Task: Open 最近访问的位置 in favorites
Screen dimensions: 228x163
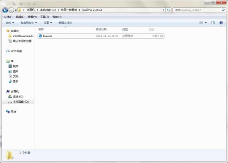Action: point(22,41)
